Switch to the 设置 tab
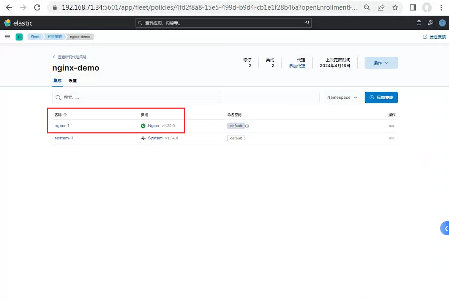449x301 pixels. click(x=73, y=81)
